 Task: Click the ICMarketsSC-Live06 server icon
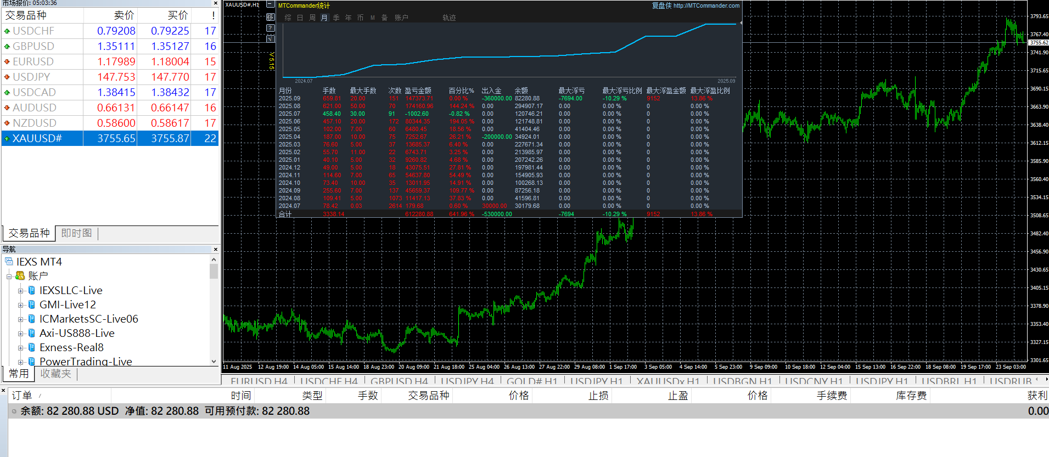(x=32, y=319)
